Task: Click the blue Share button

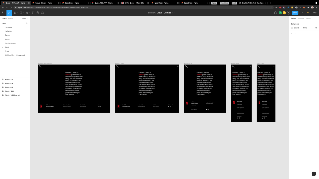Action: pyautogui.click(x=295, y=13)
